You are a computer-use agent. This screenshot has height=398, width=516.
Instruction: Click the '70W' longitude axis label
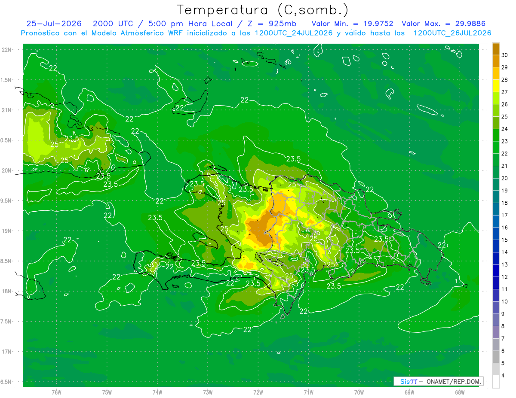(x=359, y=392)
